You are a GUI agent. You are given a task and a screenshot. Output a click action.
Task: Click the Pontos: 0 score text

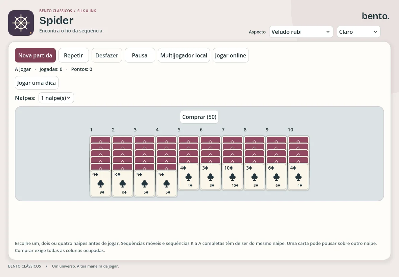[x=82, y=69]
